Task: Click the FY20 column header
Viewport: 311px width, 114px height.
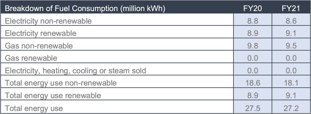Action: click(253, 9)
